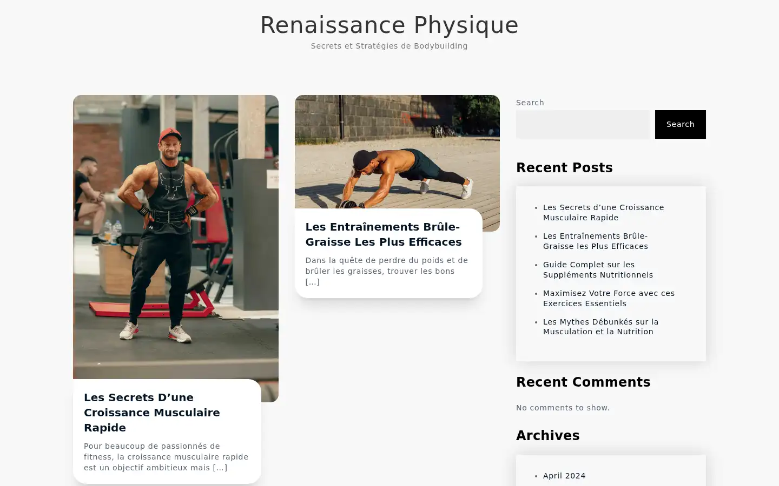Open recent post Les Entraînements Brûle-Graisse les Plus Efficaces

(x=596, y=241)
